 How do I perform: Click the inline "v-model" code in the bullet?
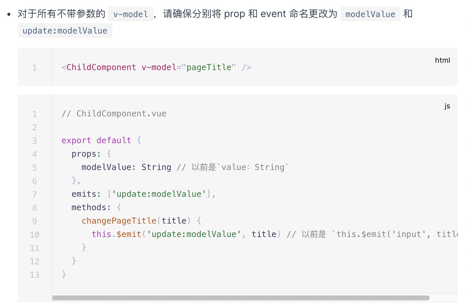(130, 14)
